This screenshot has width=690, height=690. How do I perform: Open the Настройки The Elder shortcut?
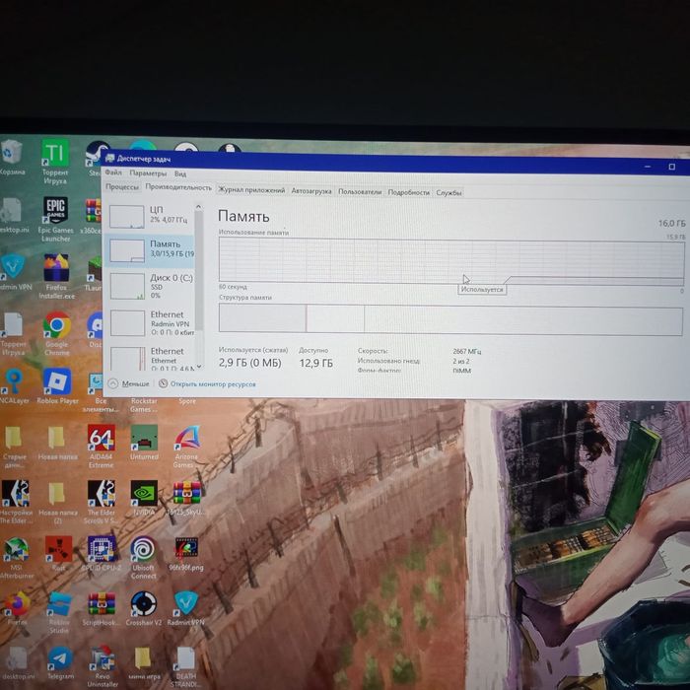(16, 502)
